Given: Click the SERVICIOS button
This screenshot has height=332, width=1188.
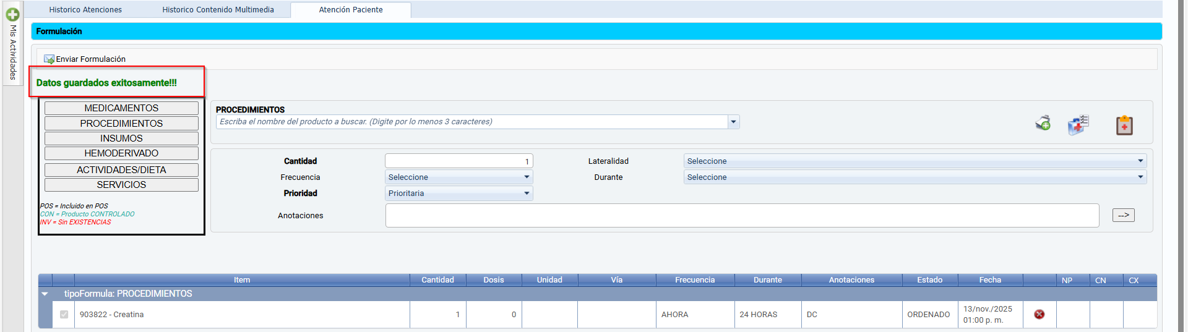Looking at the screenshot, I should [x=121, y=185].
